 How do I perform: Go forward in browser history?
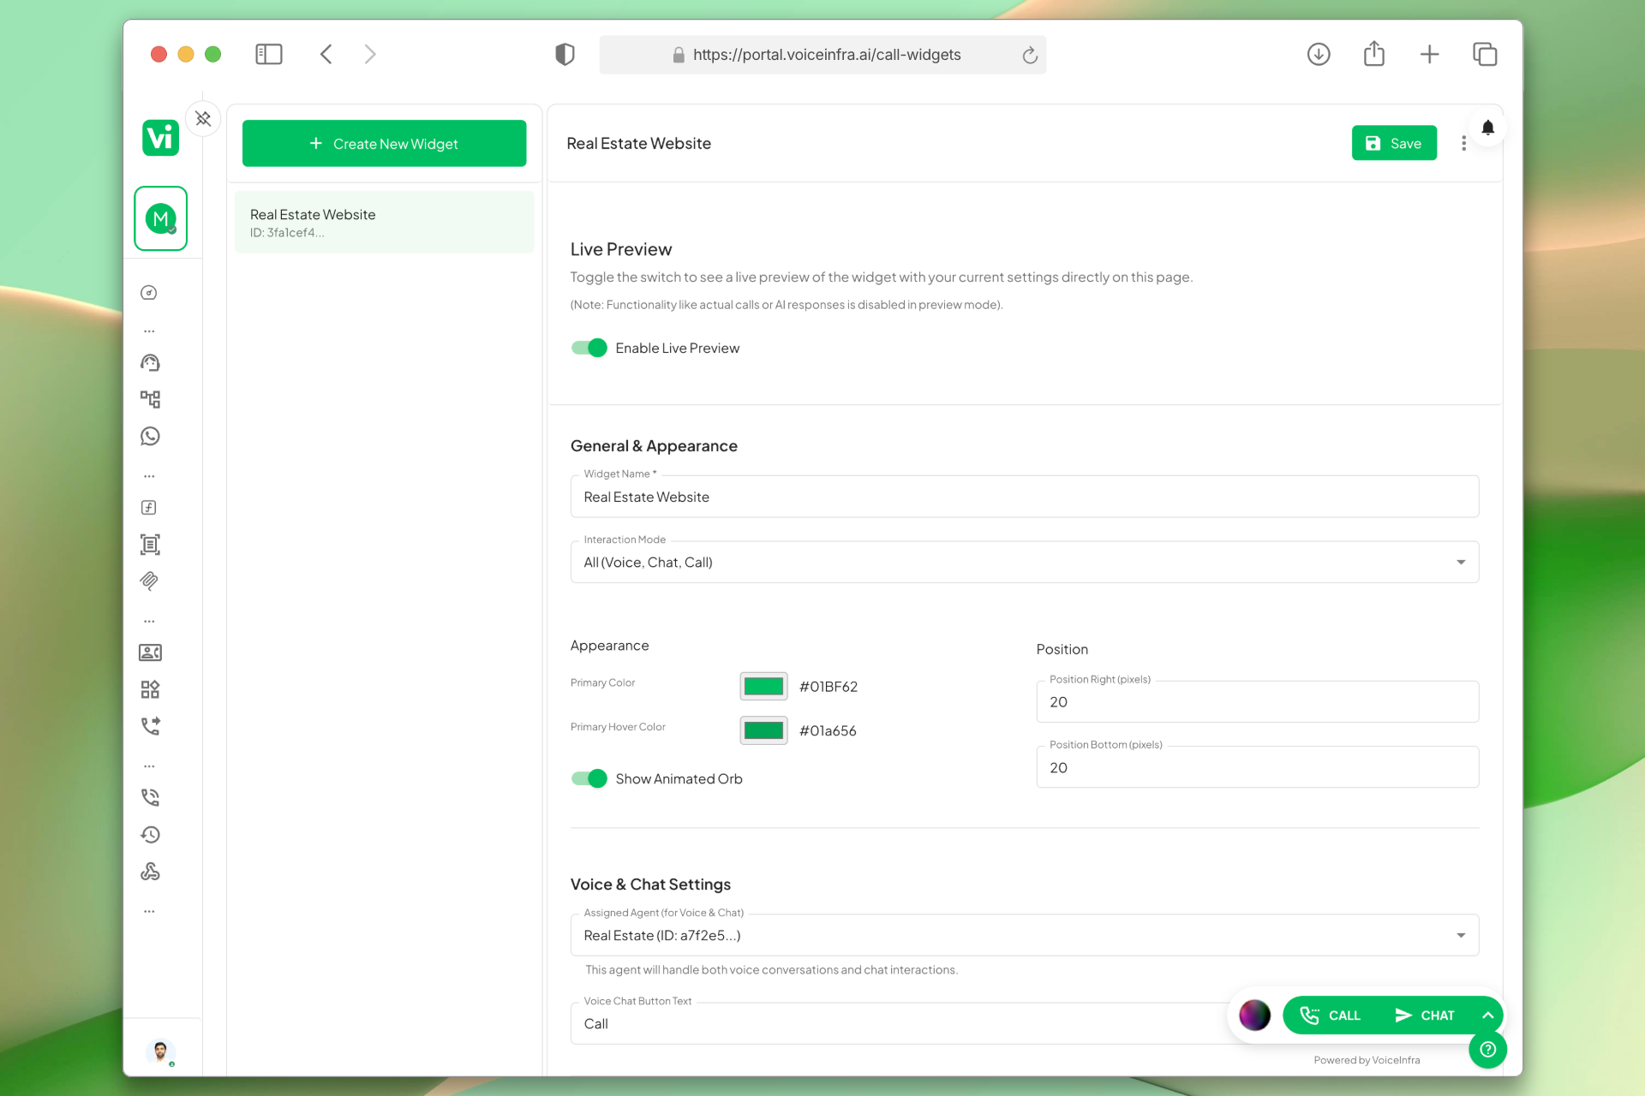(369, 55)
